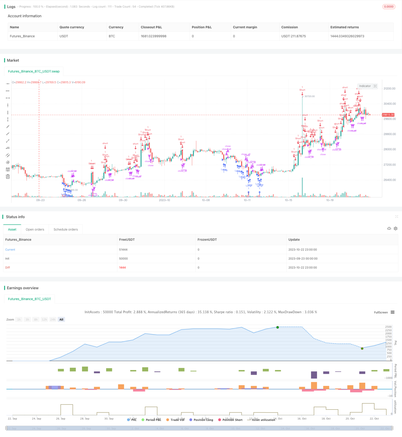
Task: Toggle Asset utilization series in legend
Action: click(261, 420)
